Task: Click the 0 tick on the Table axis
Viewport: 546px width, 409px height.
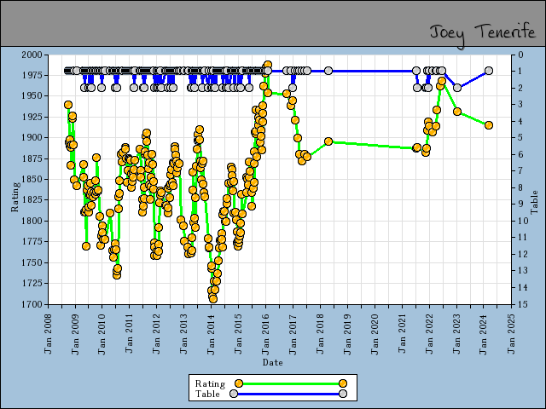Action: point(521,55)
